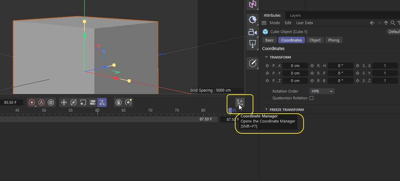Screen dimensions: 400x181
Task: Click the S . Y scale field
Action: coord(385,73)
